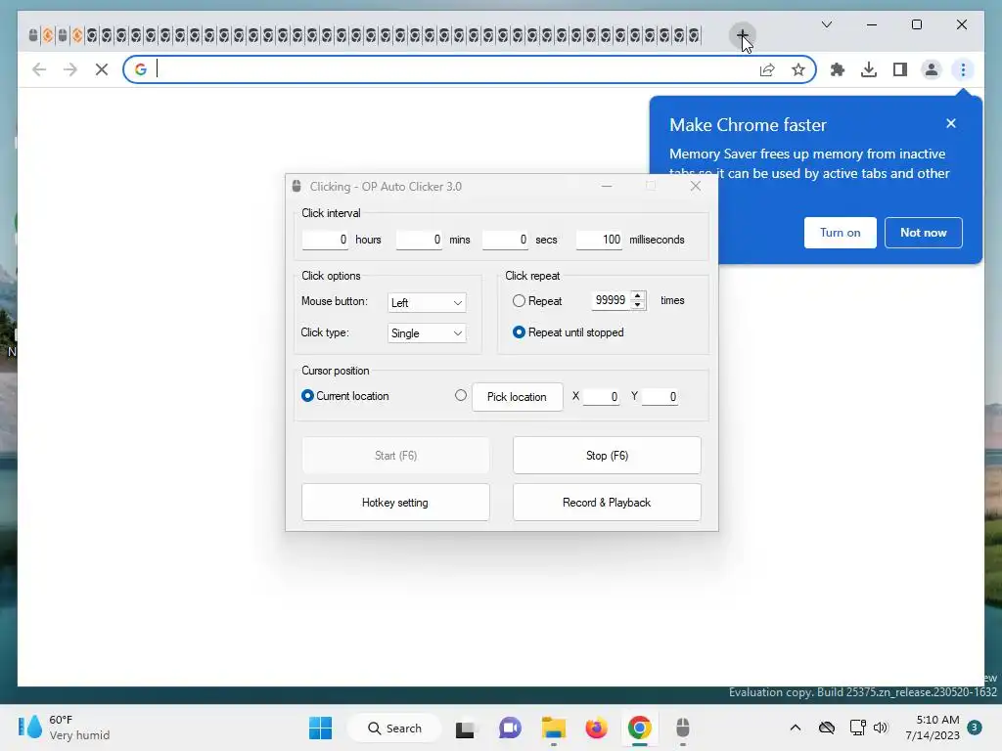Image resolution: width=1002 pixels, height=751 pixels.
Task: Click the volume speaker icon
Action: (881, 728)
